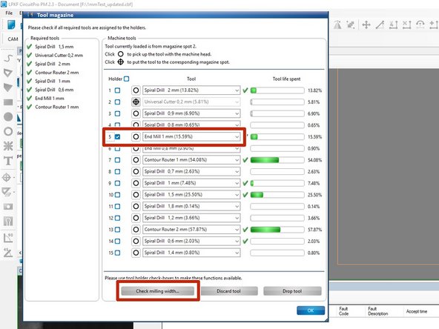Check holder 15 checkbox
Viewport: 439px width, 329px height.
pyautogui.click(x=118, y=253)
